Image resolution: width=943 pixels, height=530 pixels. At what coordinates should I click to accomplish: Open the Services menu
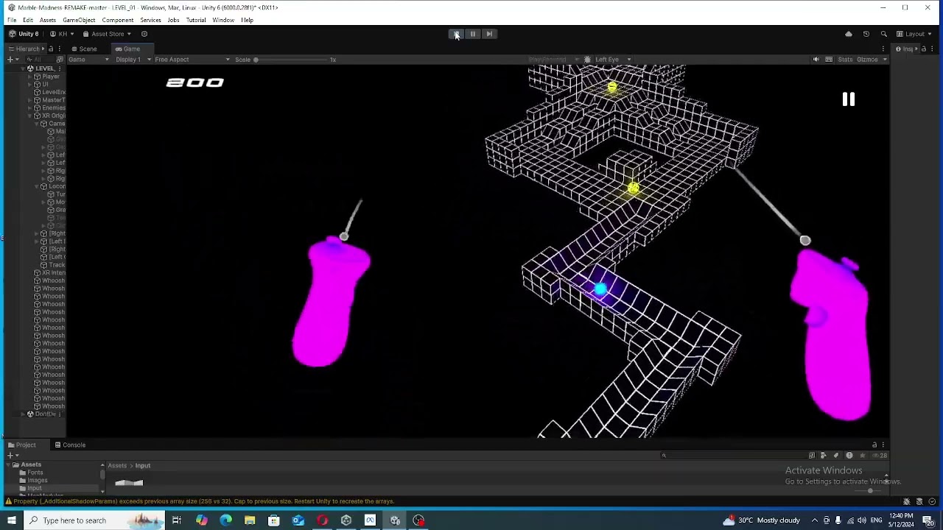tap(150, 20)
